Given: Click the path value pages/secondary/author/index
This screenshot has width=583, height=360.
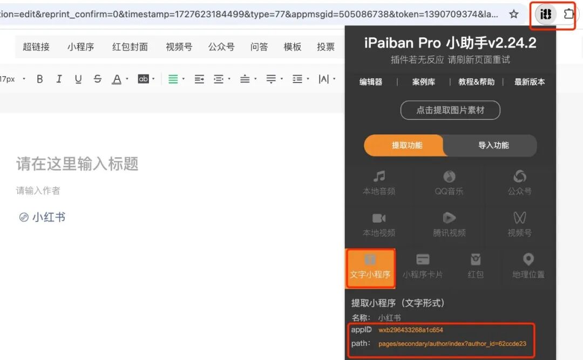Looking at the screenshot, I should pos(452,344).
